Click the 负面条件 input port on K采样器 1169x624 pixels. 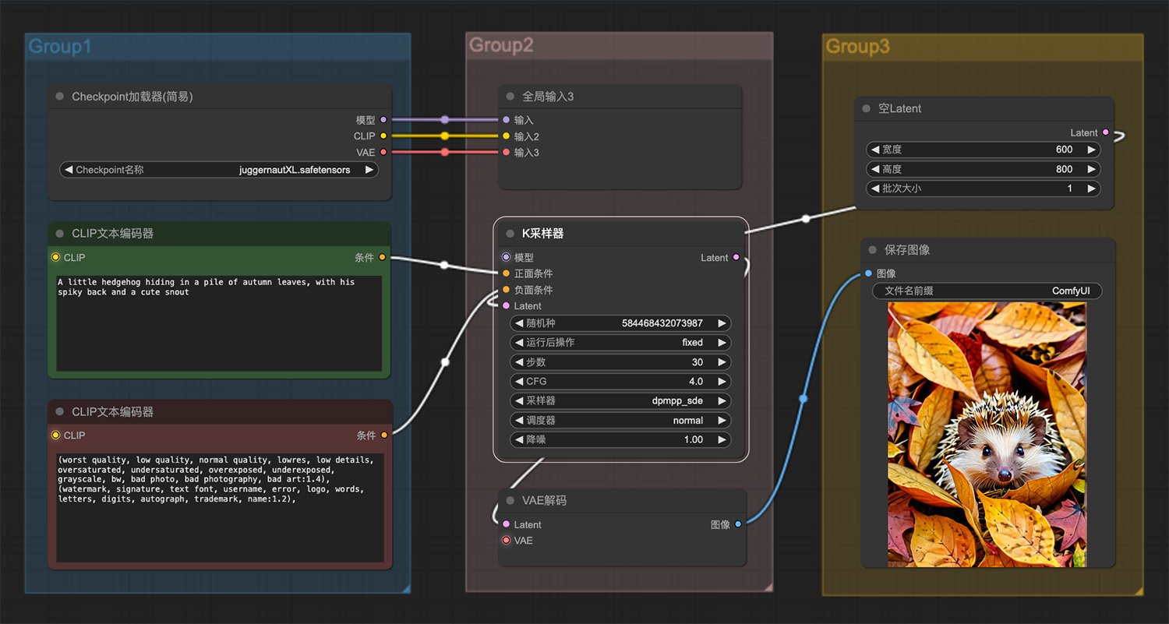click(507, 290)
